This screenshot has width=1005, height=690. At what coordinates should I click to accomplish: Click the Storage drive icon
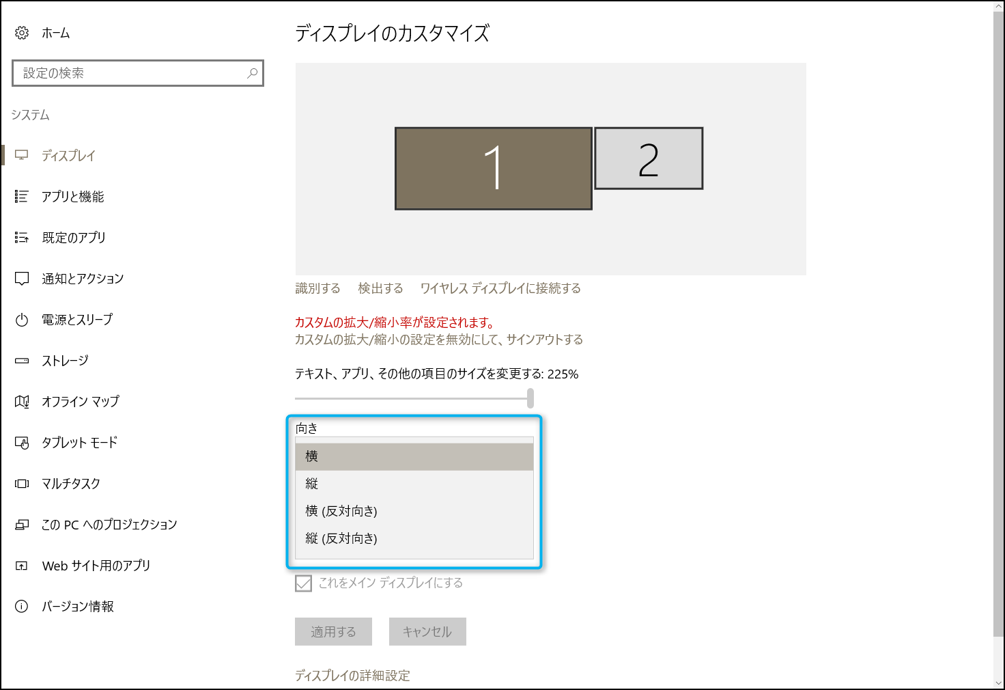22,361
